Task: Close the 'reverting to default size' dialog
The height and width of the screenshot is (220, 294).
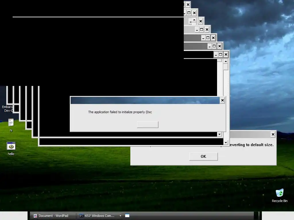Action: [x=273, y=134]
